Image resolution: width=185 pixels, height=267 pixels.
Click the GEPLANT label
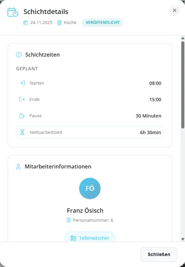(27, 69)
